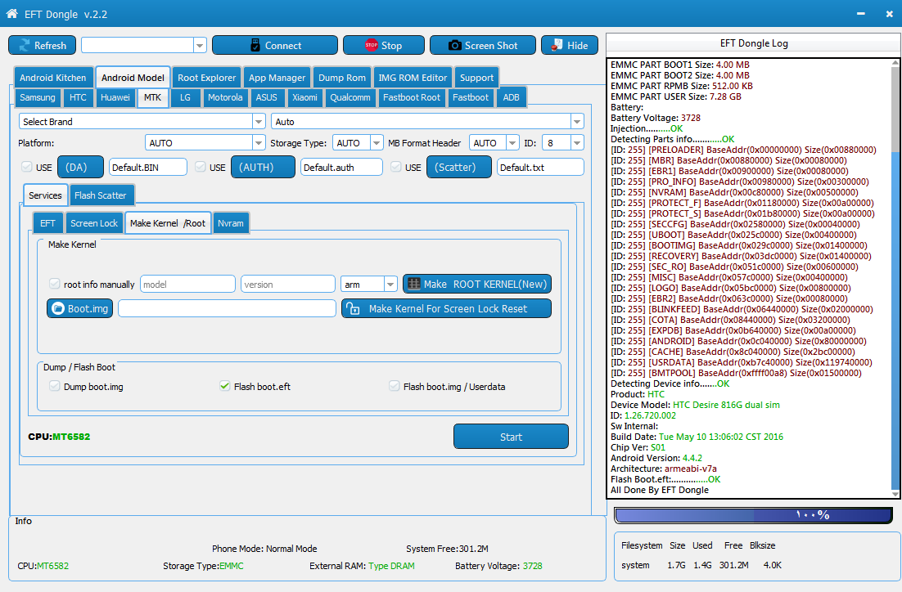Click the Boot.img browse icon

[x=58, y=308]
